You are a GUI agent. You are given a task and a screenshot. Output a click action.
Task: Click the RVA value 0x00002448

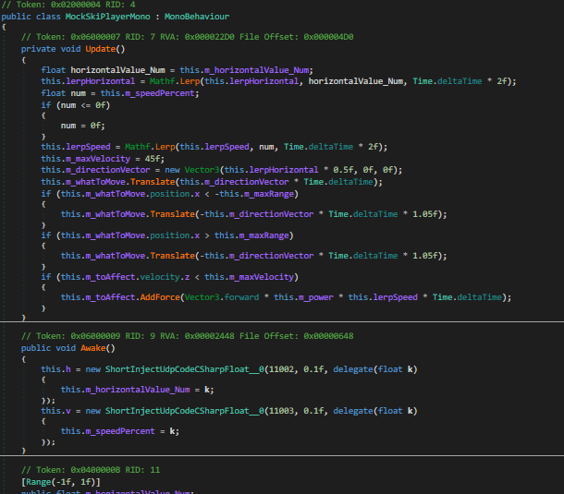[209, 336]
